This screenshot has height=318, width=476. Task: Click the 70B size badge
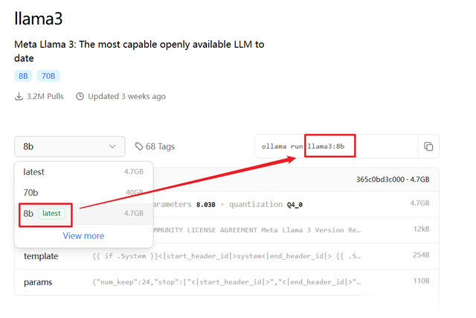[48, 76]
